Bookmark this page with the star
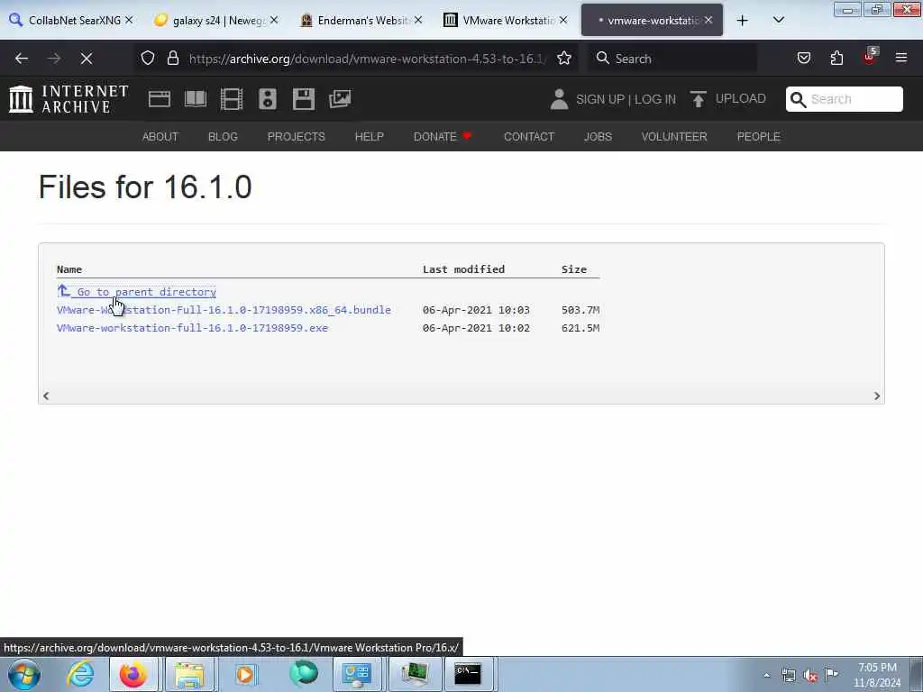Image resolution: width=923 pixels, height=692 pixels. pos(564,59)
